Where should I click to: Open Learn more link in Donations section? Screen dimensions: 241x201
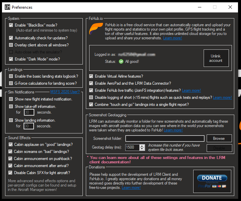[131, 188]
